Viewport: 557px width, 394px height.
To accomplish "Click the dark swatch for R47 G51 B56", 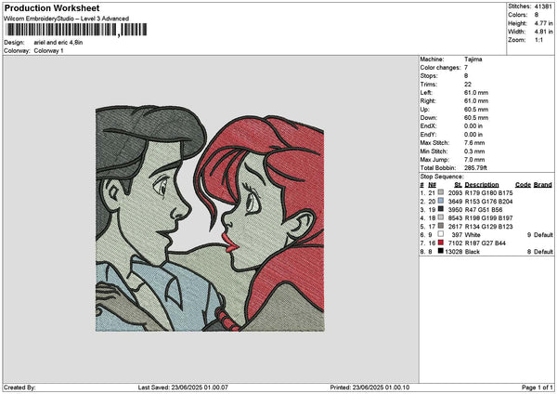I will (441, 209).
